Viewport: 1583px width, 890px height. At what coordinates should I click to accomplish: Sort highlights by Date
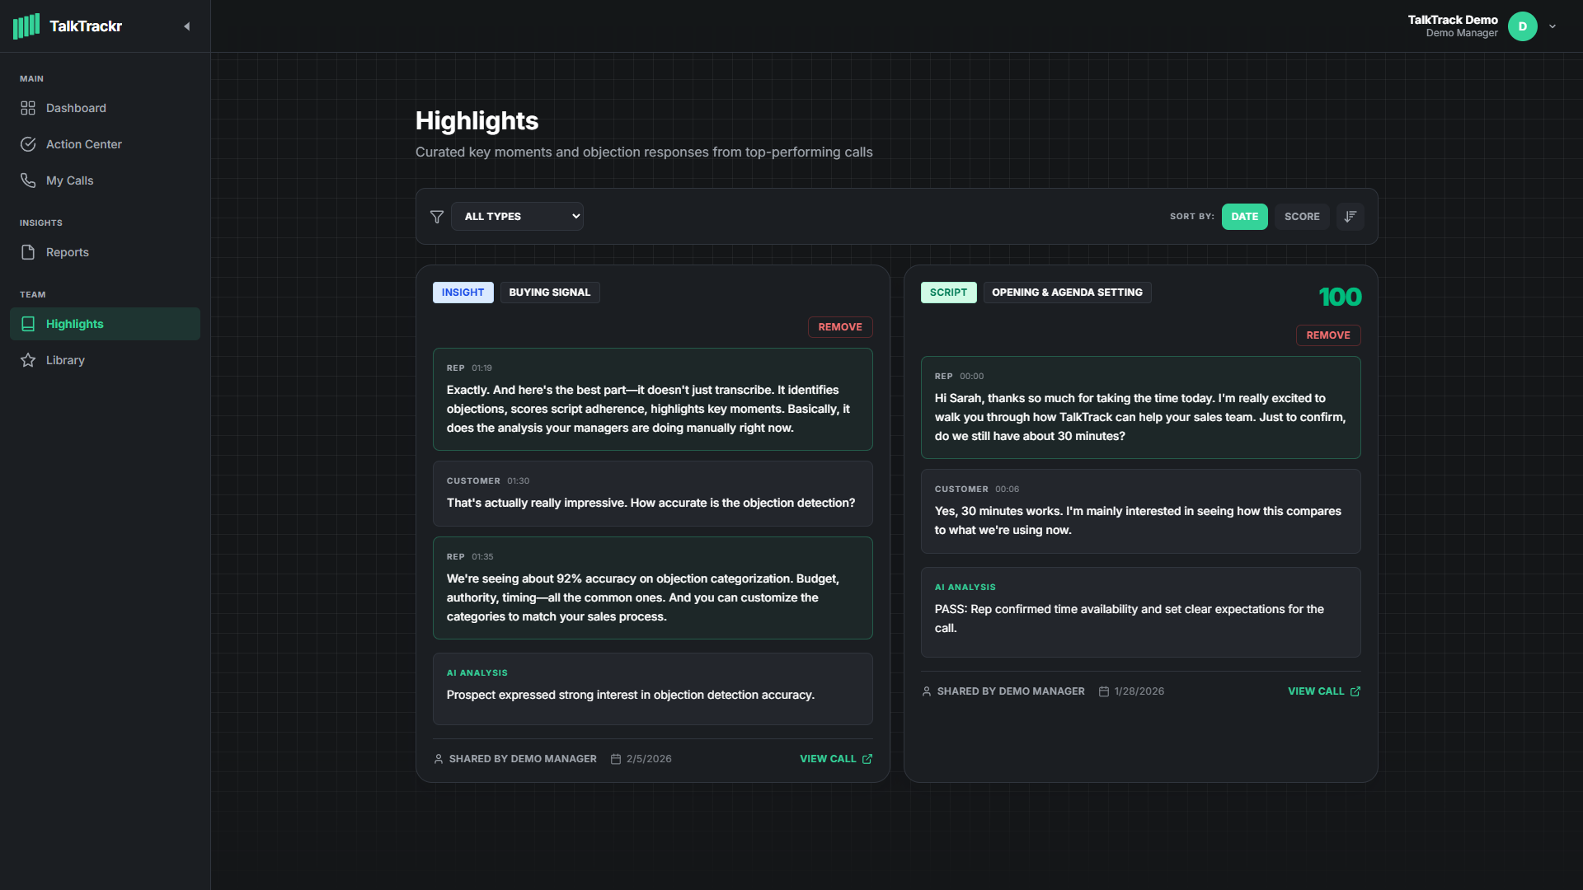click(x=1244, y=217)
